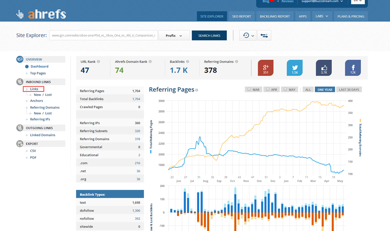The image size is (390, 231).
Task: Open the EN language dropdown
Action: click(358, 2)
